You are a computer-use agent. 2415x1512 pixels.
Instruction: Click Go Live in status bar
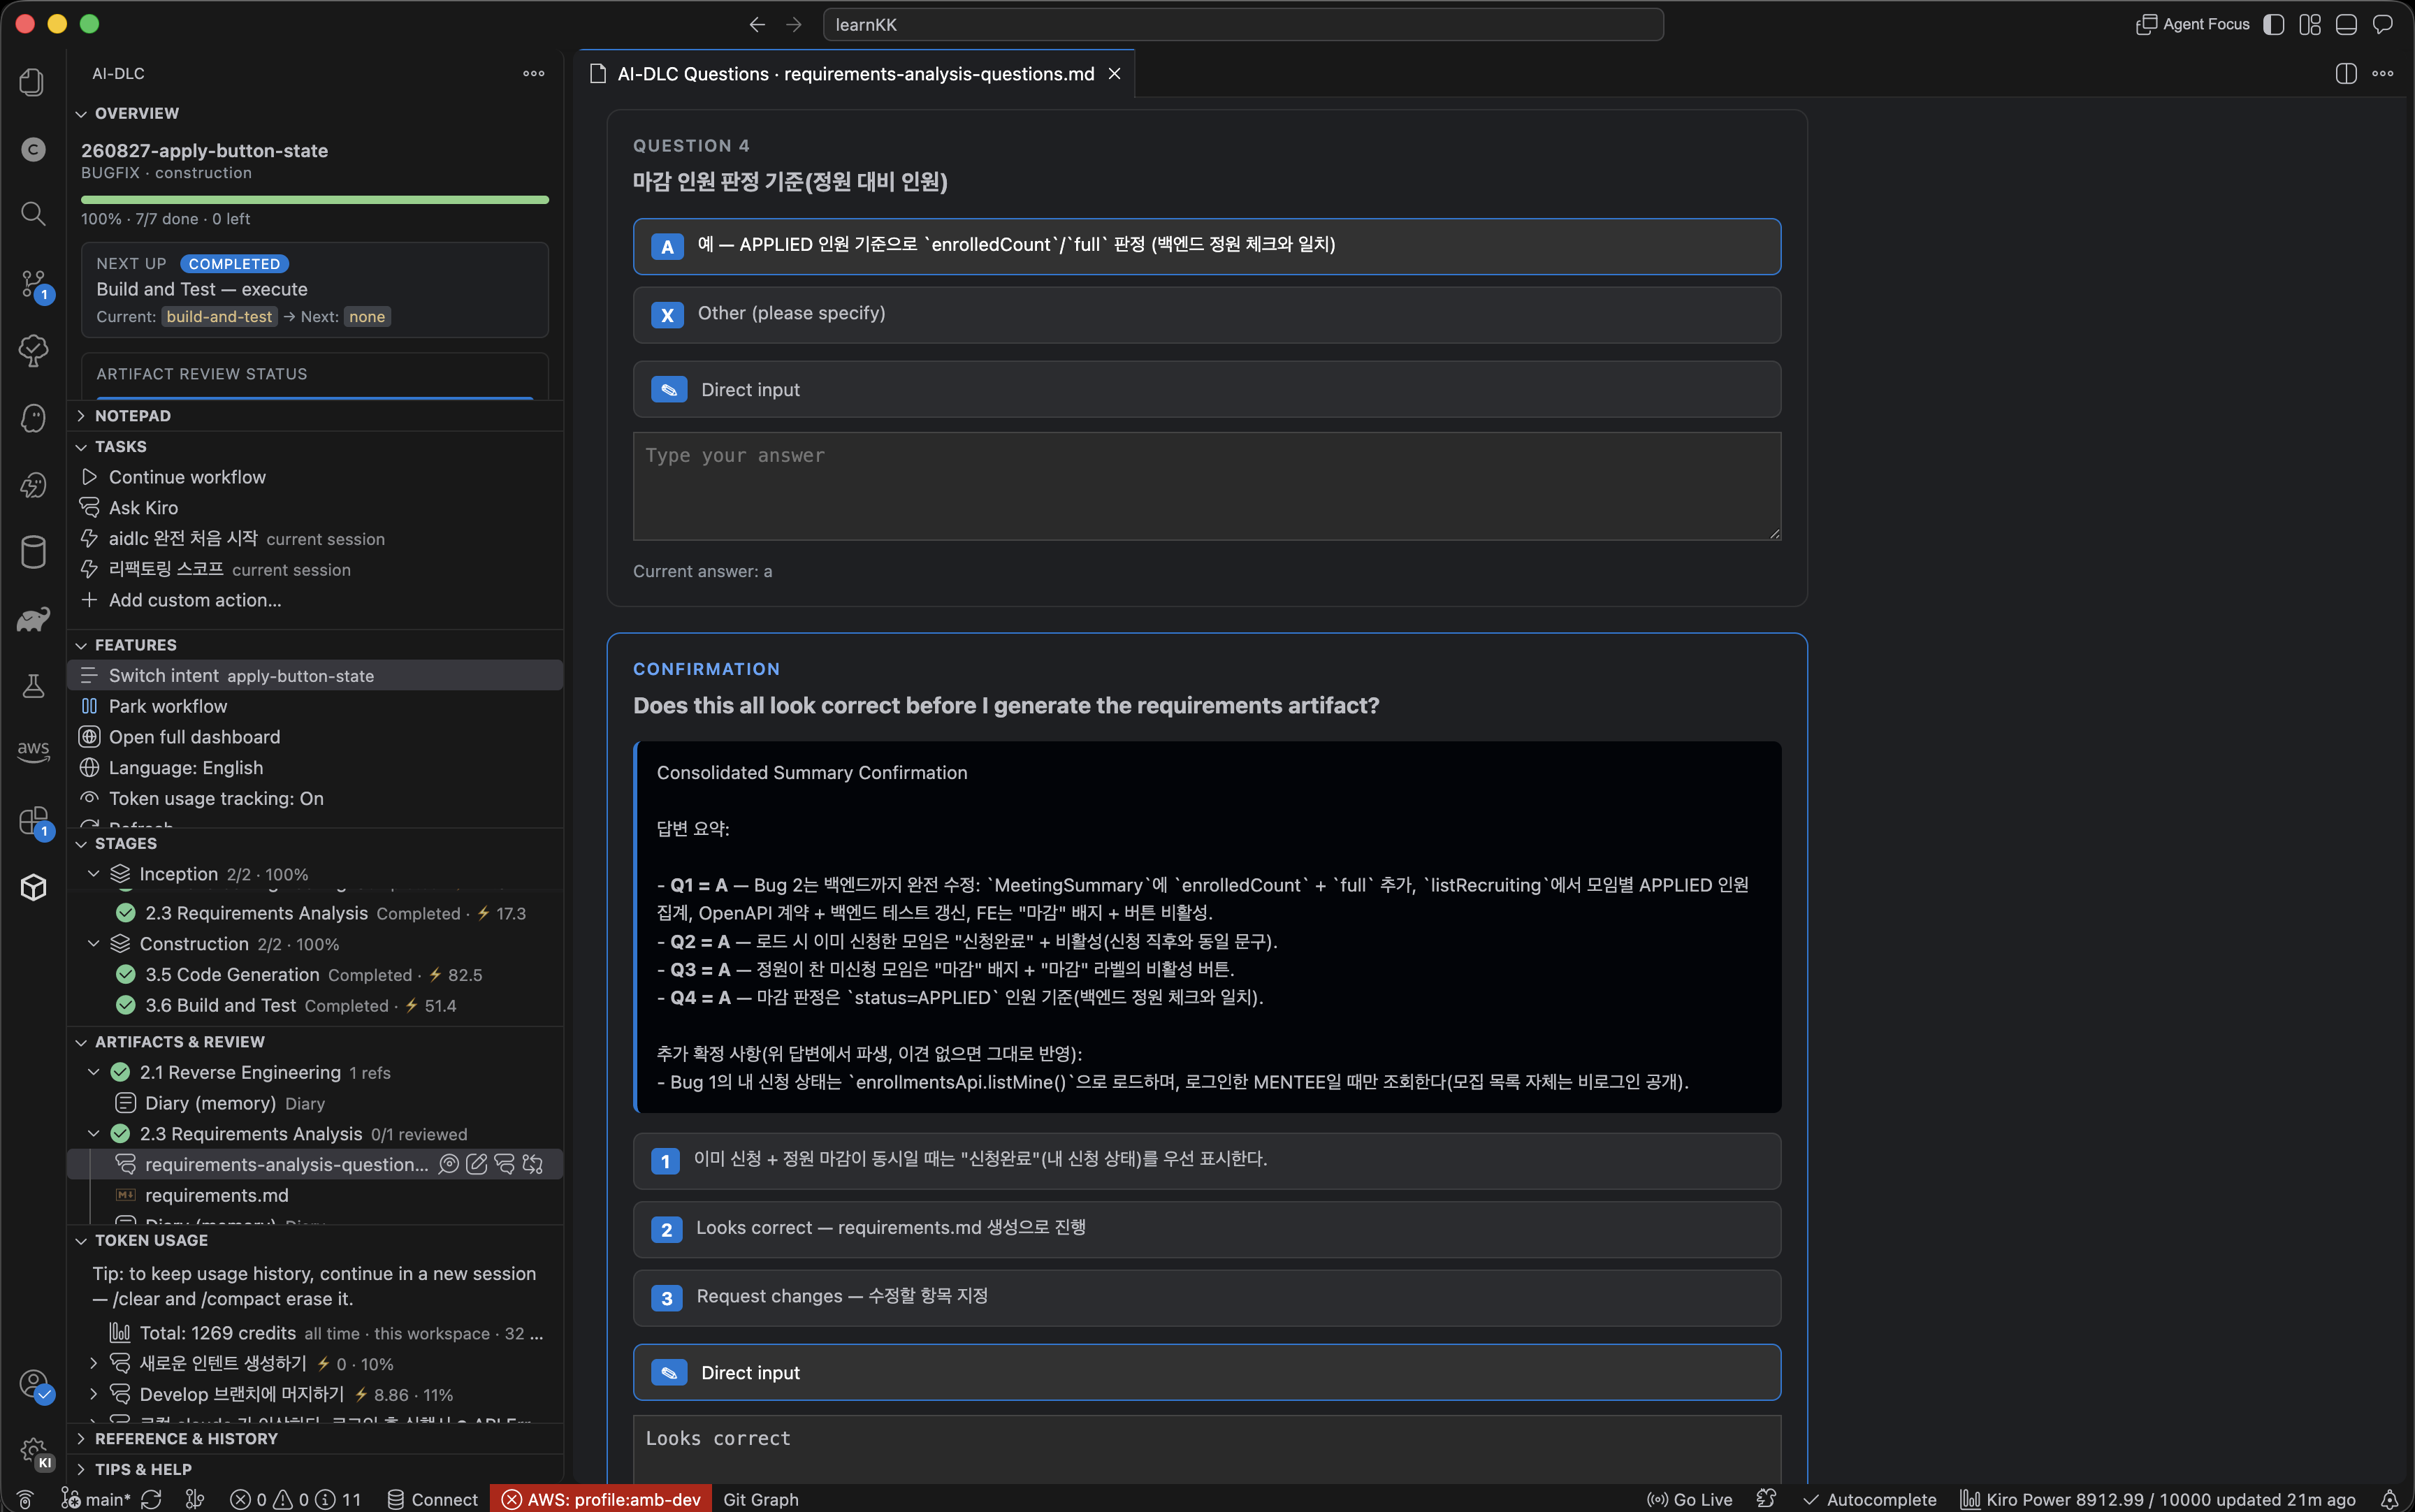click(x=1689, y=1499)
